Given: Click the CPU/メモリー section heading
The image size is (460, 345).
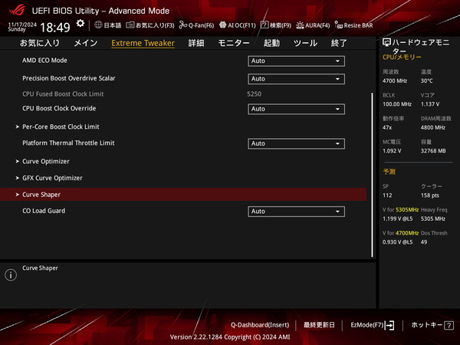Looking at the screenshot, I should click(x=402, y=58).
